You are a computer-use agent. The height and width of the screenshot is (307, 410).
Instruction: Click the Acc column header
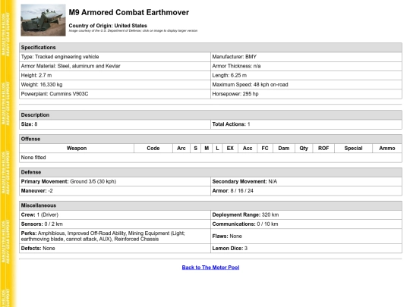(x=248, y=149)
